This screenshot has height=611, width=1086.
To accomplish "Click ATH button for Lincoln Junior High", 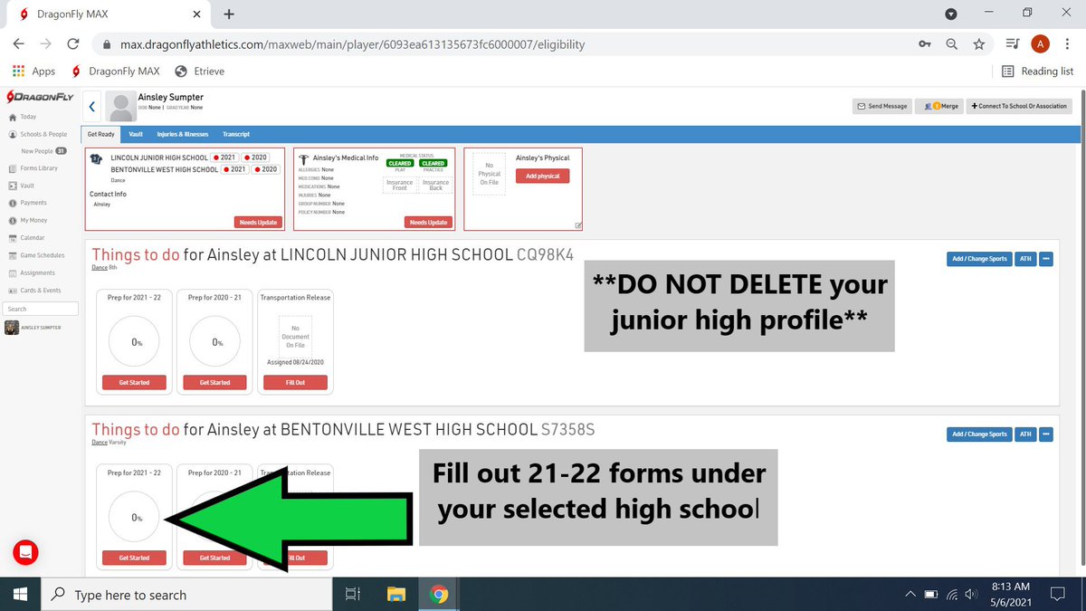I will [1025, 259].
